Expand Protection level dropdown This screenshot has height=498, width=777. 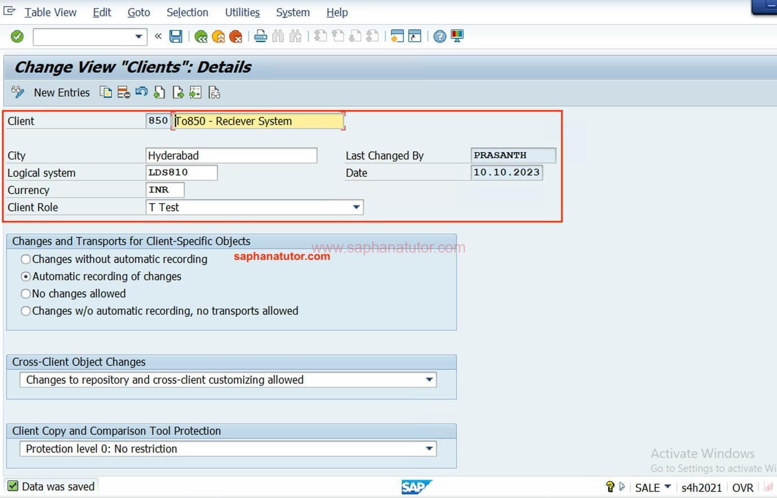(x=429, y=448)
